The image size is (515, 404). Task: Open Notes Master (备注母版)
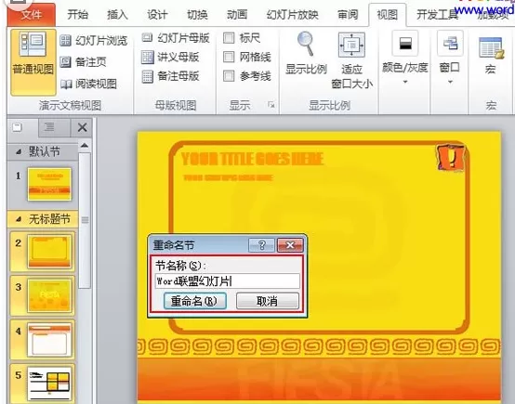pos(170,76)
